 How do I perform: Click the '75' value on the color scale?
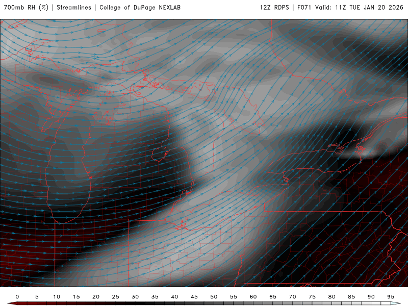point(312,297)
